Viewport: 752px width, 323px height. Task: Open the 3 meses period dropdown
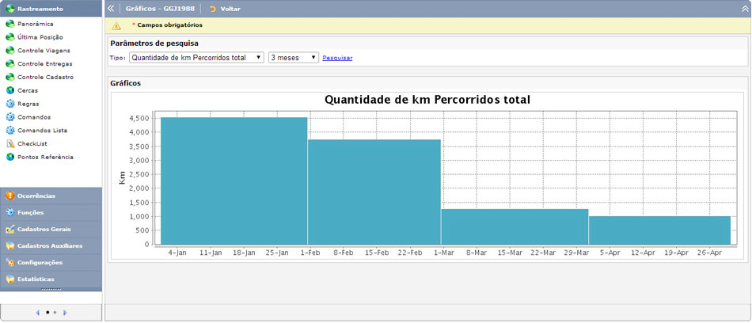coord(293,58)
